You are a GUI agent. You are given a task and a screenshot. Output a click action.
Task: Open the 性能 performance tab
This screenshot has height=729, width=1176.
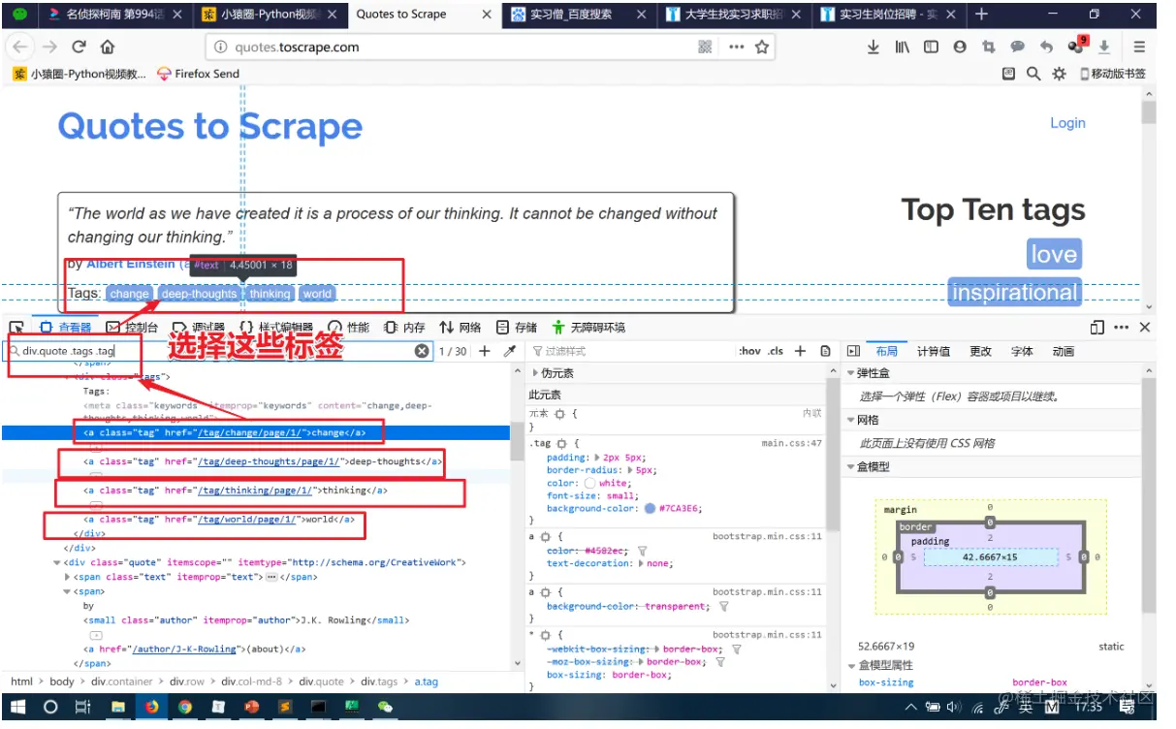(x=349, y=328)
